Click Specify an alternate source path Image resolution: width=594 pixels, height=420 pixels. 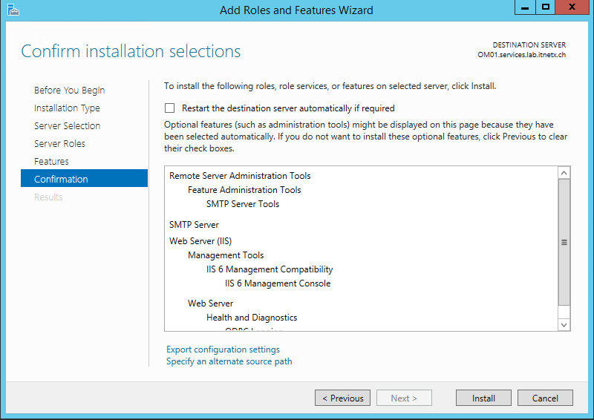point(229,361)
